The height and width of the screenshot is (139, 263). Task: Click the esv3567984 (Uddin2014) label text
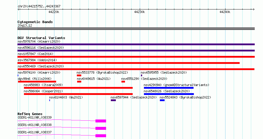(37, 60)
